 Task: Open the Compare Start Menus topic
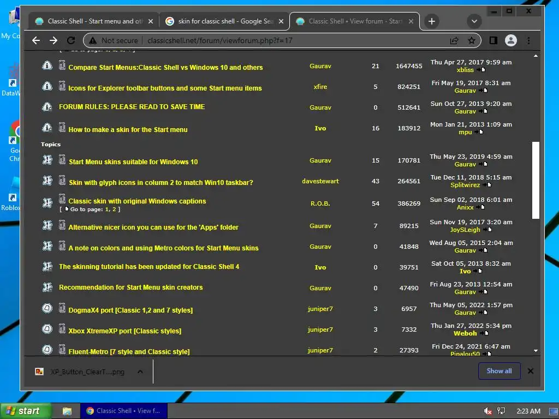tap(165, 67)
